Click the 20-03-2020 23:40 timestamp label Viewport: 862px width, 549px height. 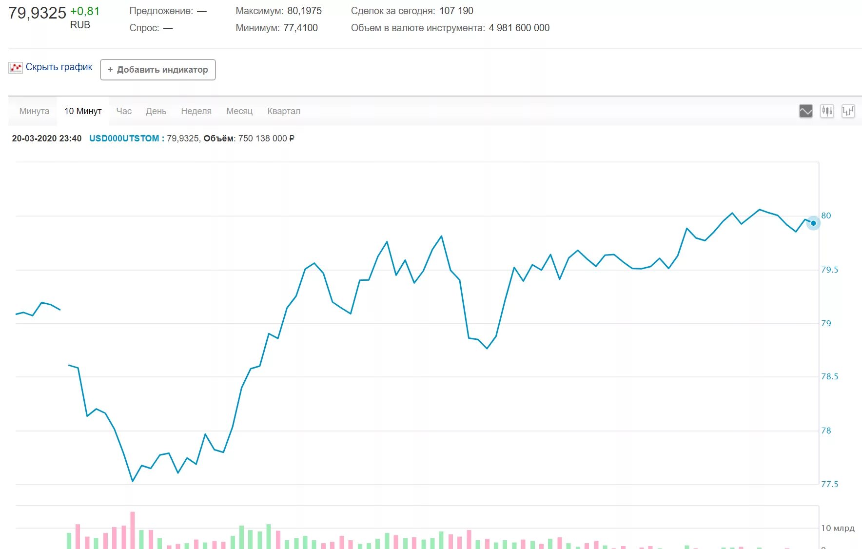point(47,138)
